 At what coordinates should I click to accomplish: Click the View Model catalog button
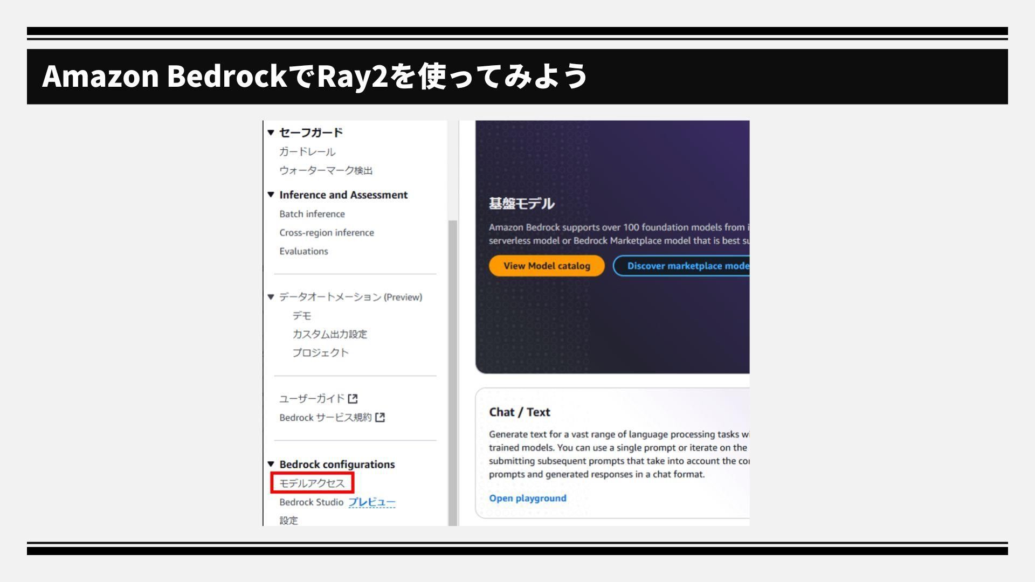click(x=547, y=266)
